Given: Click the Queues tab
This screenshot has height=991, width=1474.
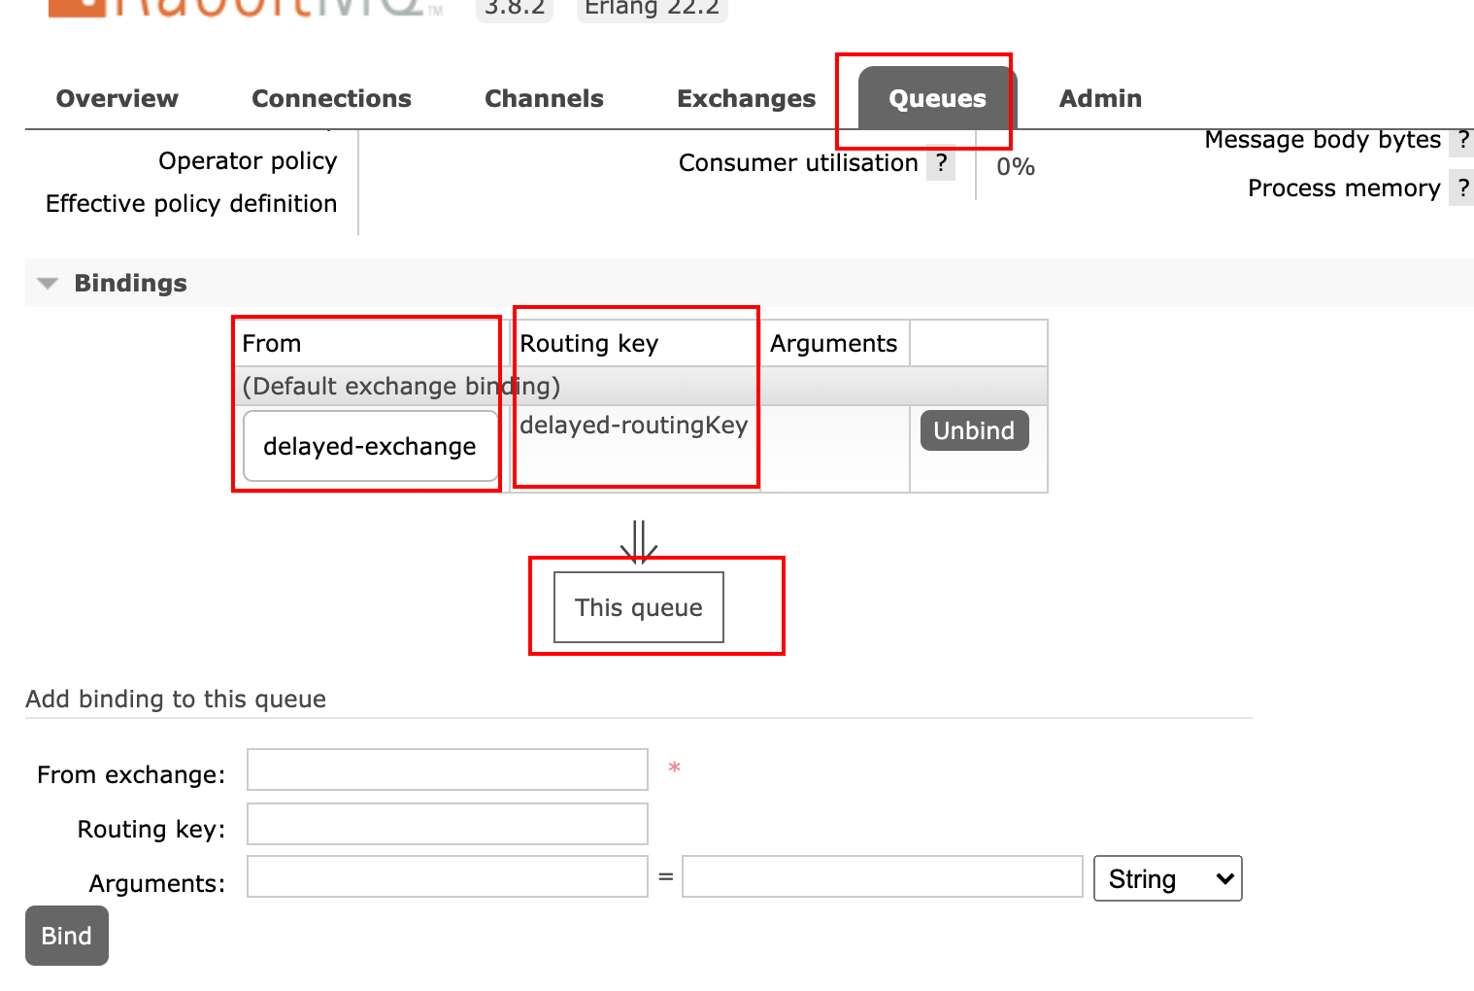Looking at the screenshot, I should 937,99.
